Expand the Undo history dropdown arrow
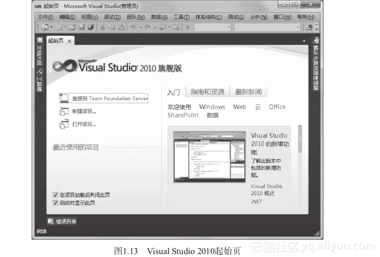Screen dimensions: 380x257 (140, 27)
